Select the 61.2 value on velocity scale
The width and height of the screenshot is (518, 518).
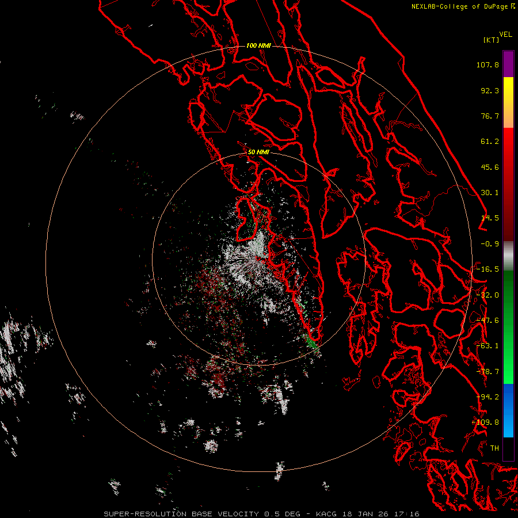(490, 142)
